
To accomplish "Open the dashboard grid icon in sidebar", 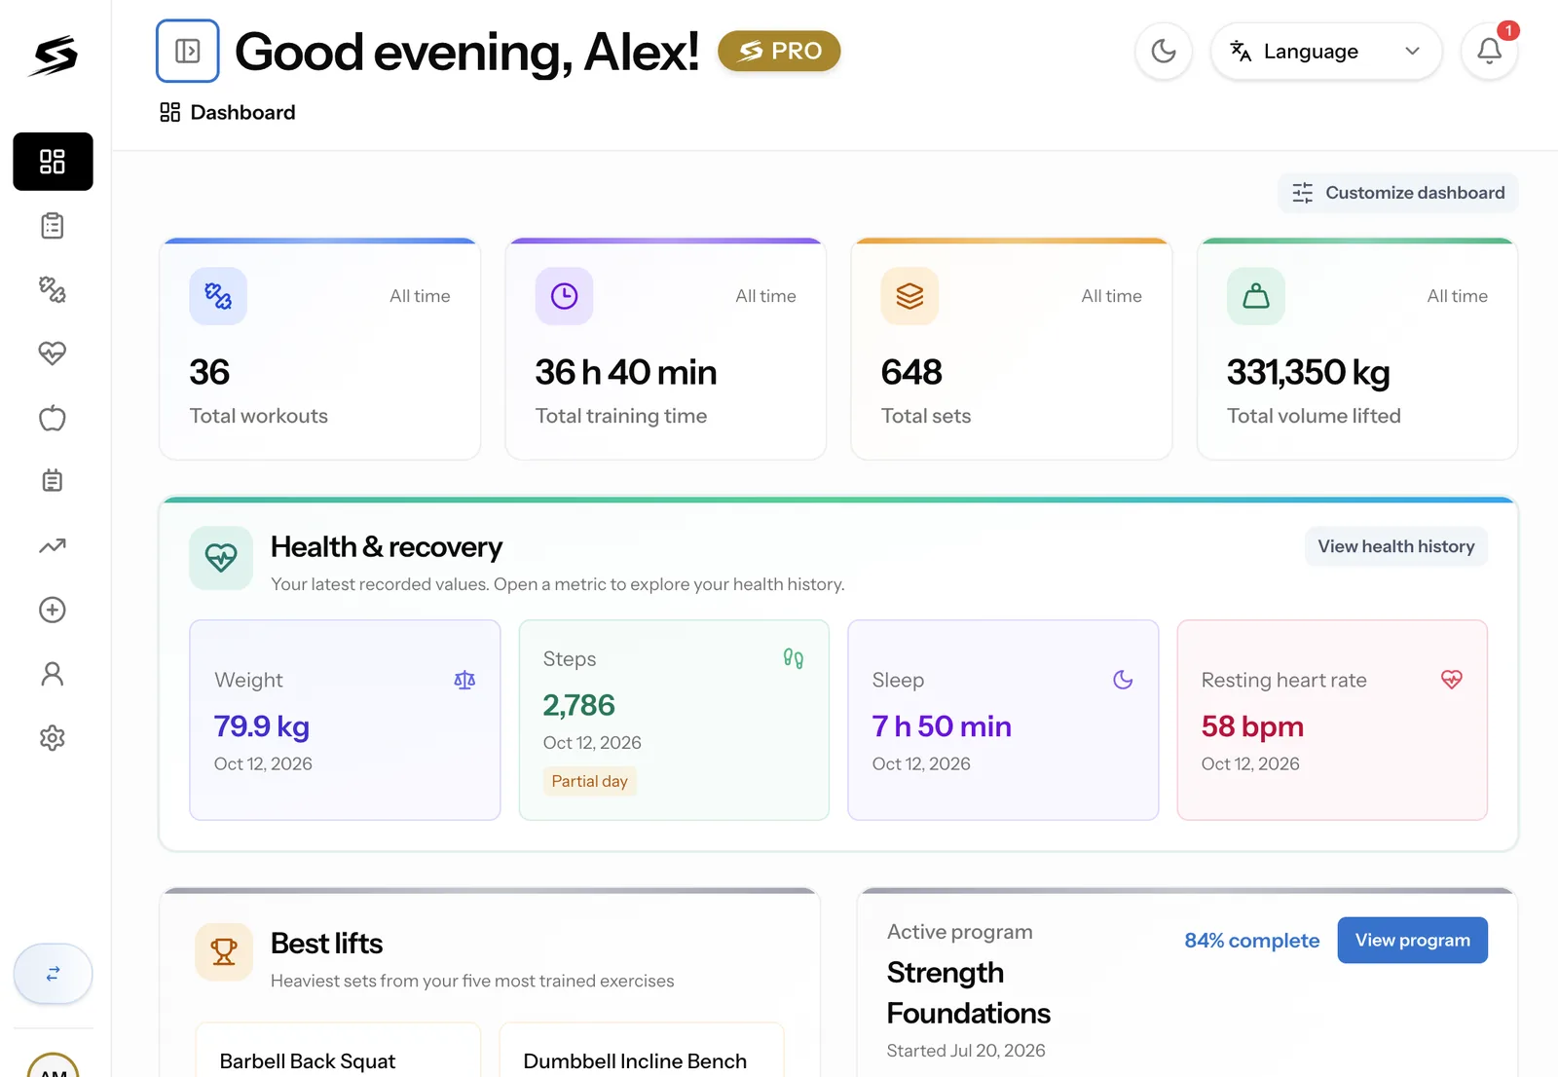I will [x=53, y=162].
